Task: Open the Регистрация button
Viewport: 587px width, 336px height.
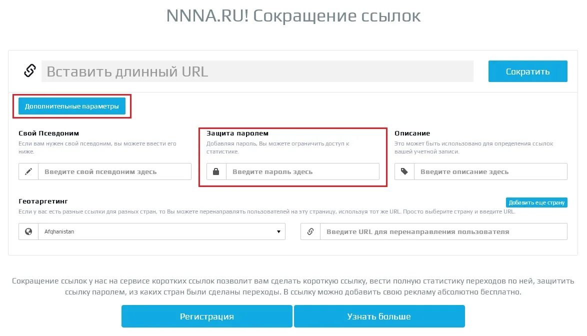Action: [x=206, y=316]
